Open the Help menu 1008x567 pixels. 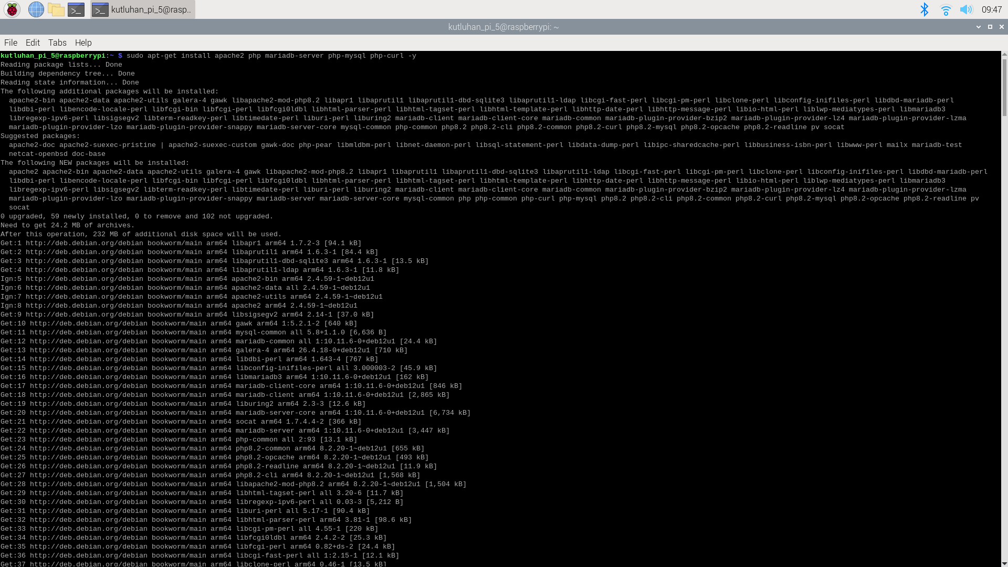[x=83, y=43]
